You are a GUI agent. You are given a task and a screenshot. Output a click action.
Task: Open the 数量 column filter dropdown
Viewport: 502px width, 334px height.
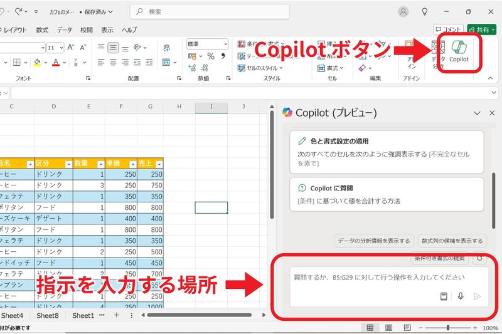[x=100, y=164]
